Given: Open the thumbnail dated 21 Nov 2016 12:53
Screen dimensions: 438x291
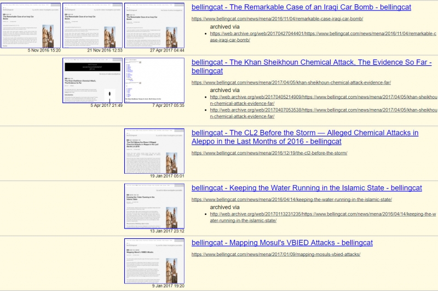Looking at the screenshot, I should point(93,26).
